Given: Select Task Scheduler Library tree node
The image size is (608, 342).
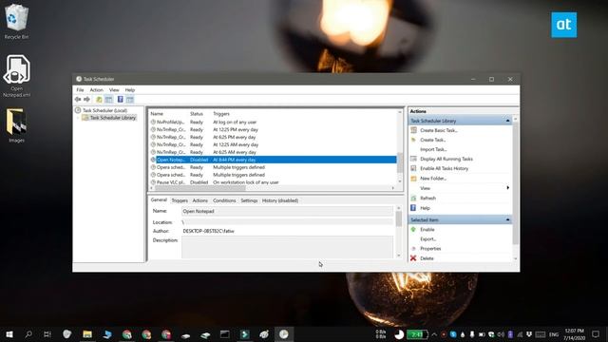Looking at the screenshot, I should coord(113,118).
